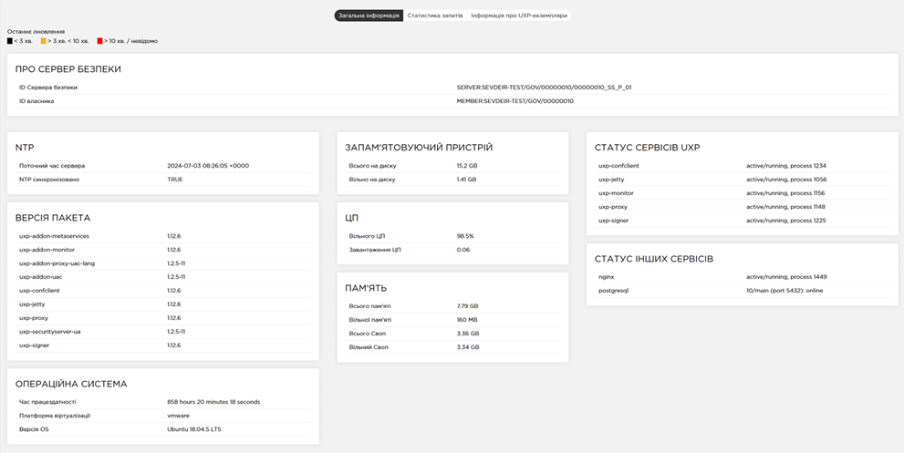This screenshot has width=904, height=453.
Task: Click the ПРО СЕРВЕР БЕЗПЕКИ heading
Action: click(x=68, y=69)
